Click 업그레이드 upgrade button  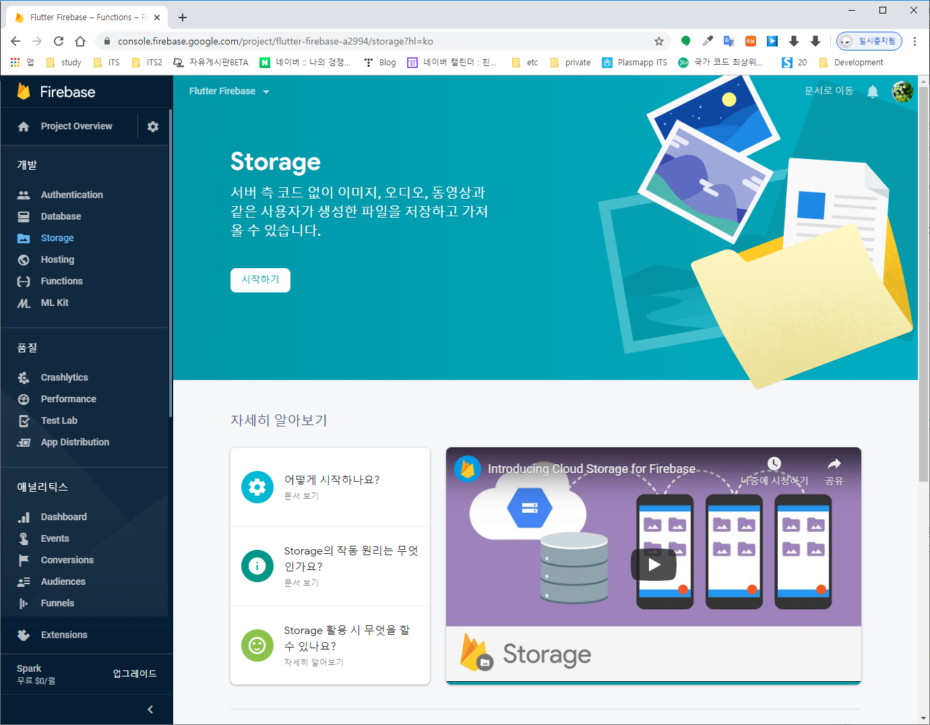(x=135, y=674)
